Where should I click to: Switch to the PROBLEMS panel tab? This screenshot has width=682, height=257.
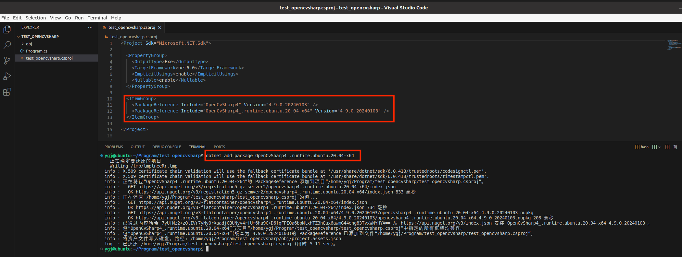point(114,147)
